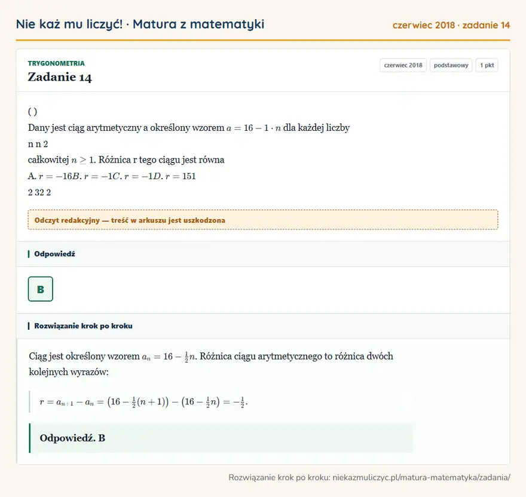Click the answer options line 'A. r = −16B.'

click(x=112, y=176)
